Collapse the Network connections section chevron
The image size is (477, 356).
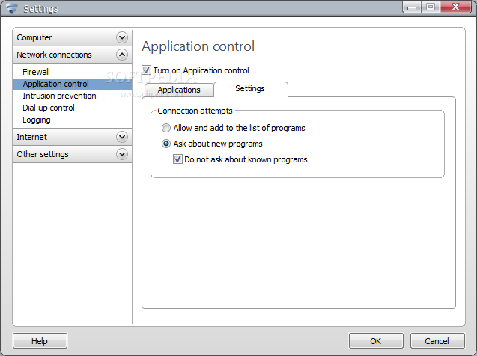pos(122,55)
